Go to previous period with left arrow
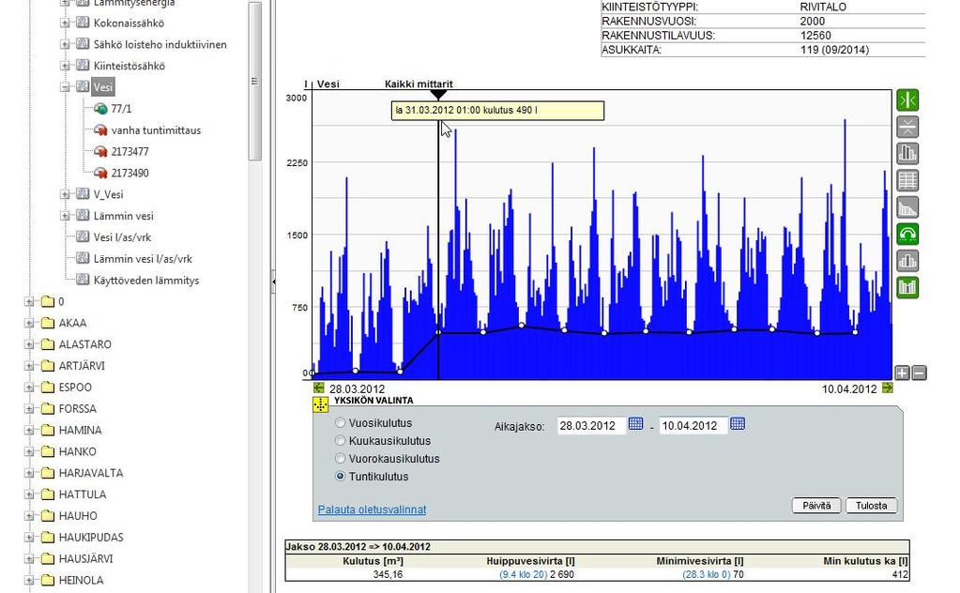This screenshot has width=960, height=593. coord(318,388)
